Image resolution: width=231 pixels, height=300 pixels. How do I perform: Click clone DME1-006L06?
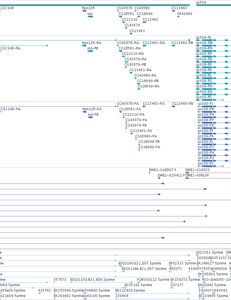[x=197, y=175]
